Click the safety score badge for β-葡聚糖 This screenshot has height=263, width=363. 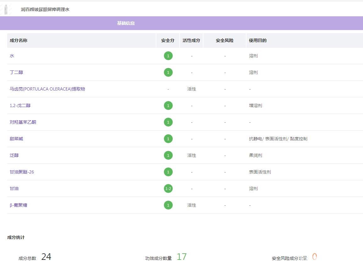[168, 205]
